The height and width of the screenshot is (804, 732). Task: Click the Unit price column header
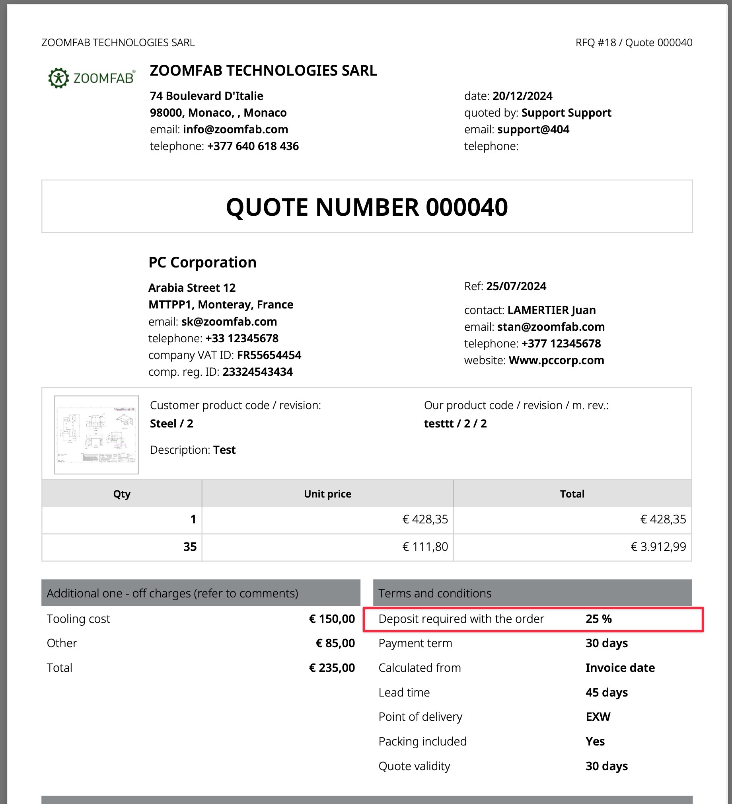click(x=327, y=494)
